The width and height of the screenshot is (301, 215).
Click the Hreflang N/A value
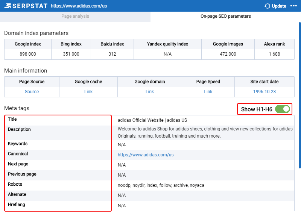(x=122, y=206)
